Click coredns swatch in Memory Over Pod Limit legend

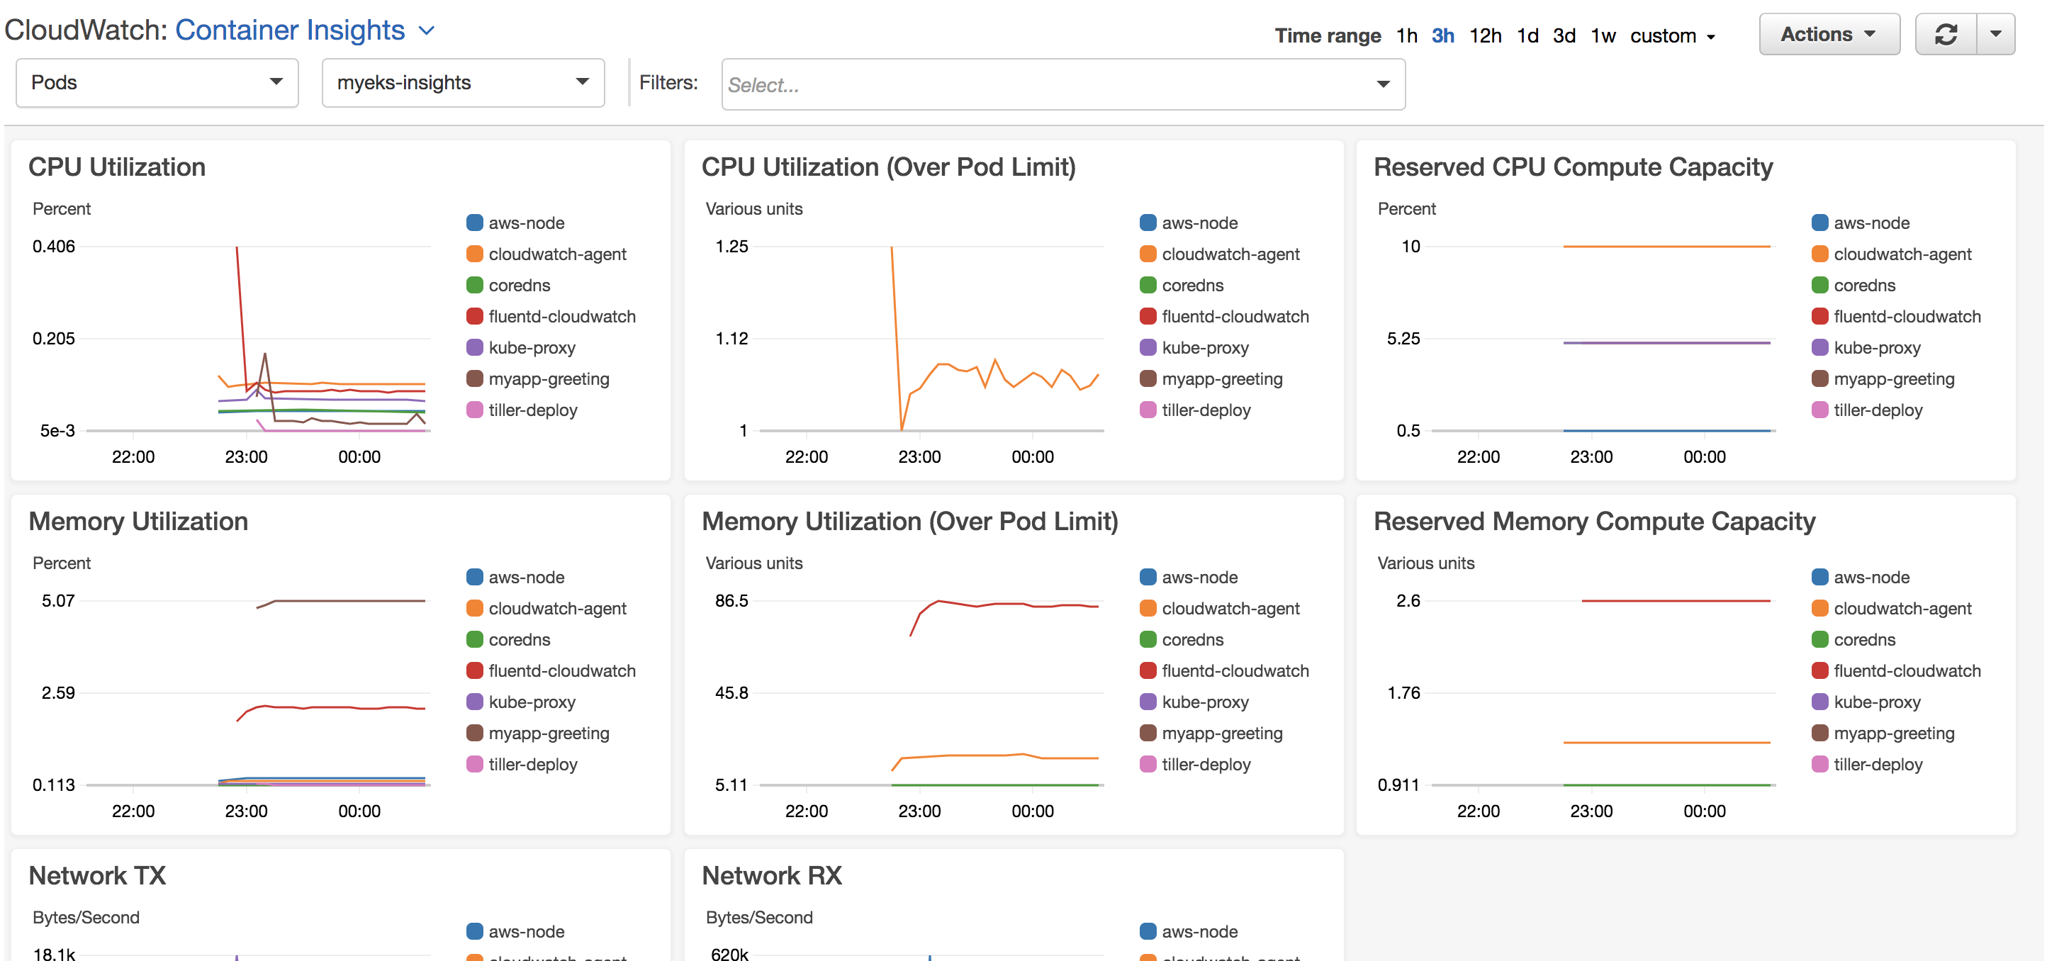(1148, 639)
